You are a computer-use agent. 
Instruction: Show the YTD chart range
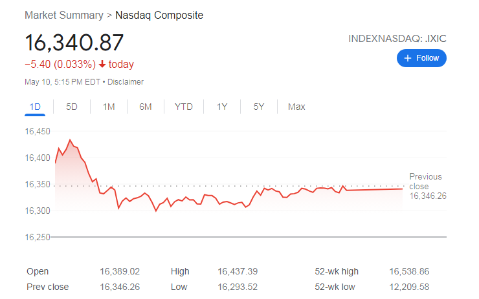184,107
